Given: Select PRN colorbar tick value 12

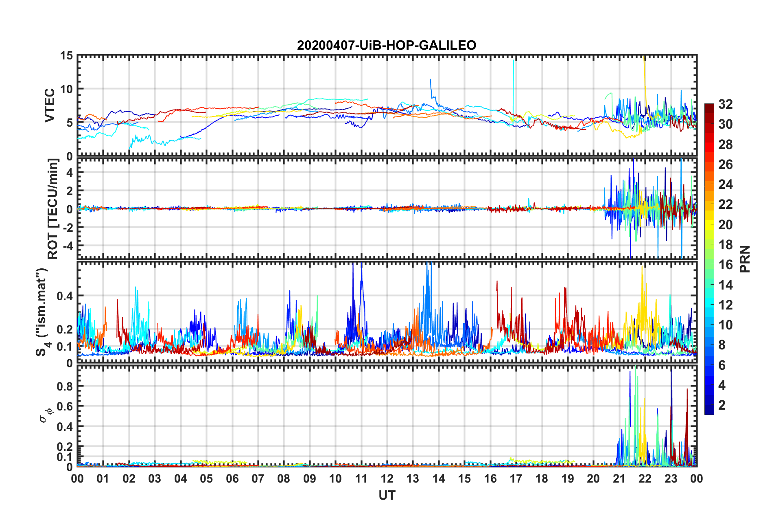Looking at the screenshot, I should [x=725, y=305].
